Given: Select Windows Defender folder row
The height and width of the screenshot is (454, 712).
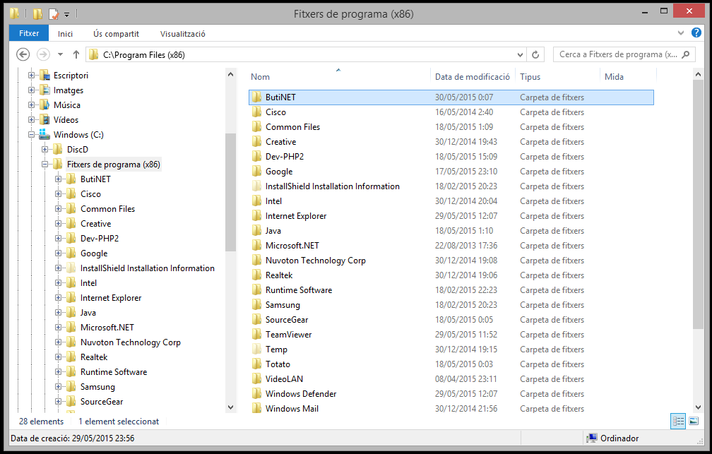Looking at the screenshot, I should pyautogui.click(x=451, y=394).
